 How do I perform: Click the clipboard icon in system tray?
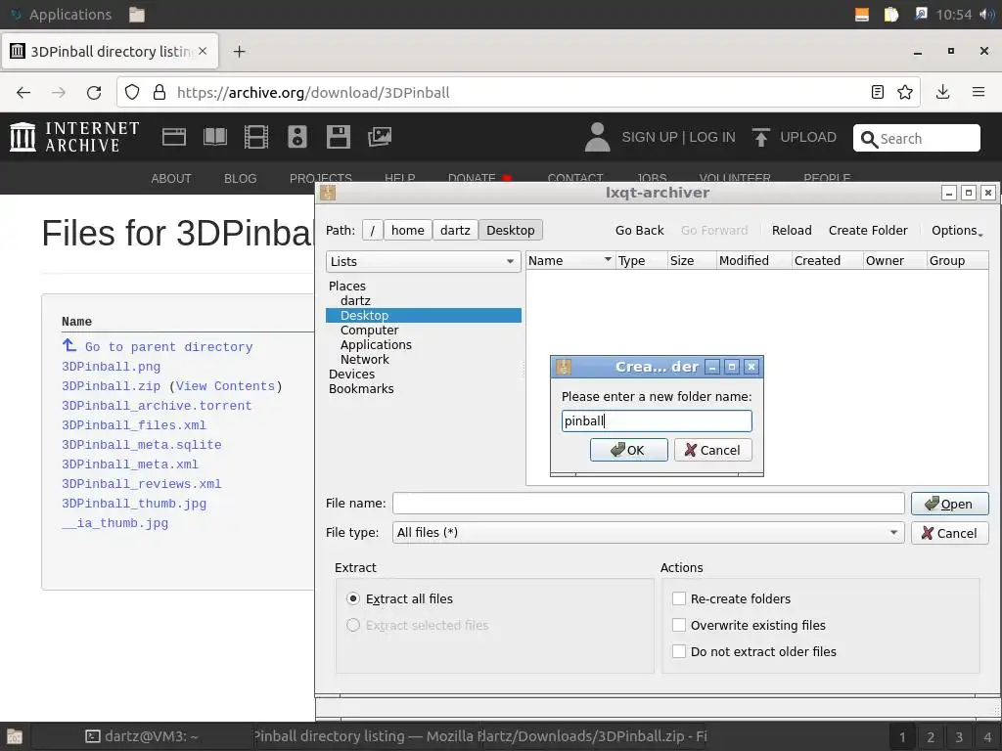click(890, 15)
